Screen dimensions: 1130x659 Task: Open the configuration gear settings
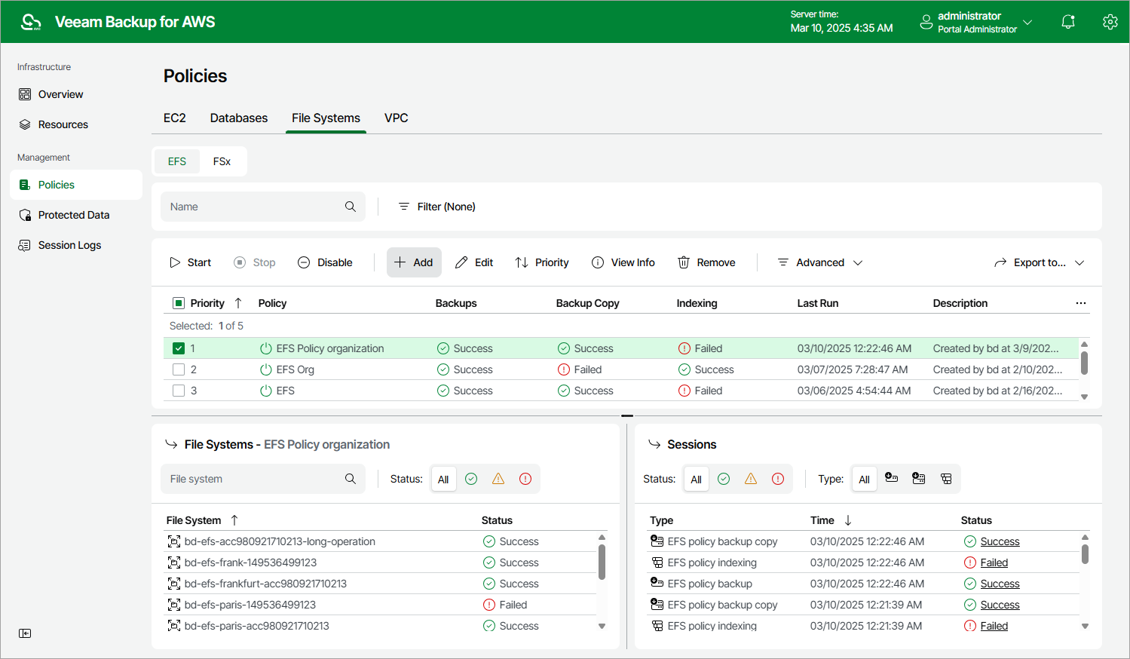1110,22
